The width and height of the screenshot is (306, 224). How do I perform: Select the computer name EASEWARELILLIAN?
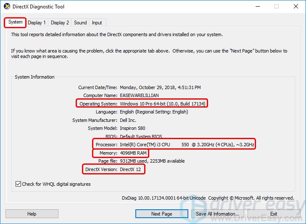(x=139, y=95)
